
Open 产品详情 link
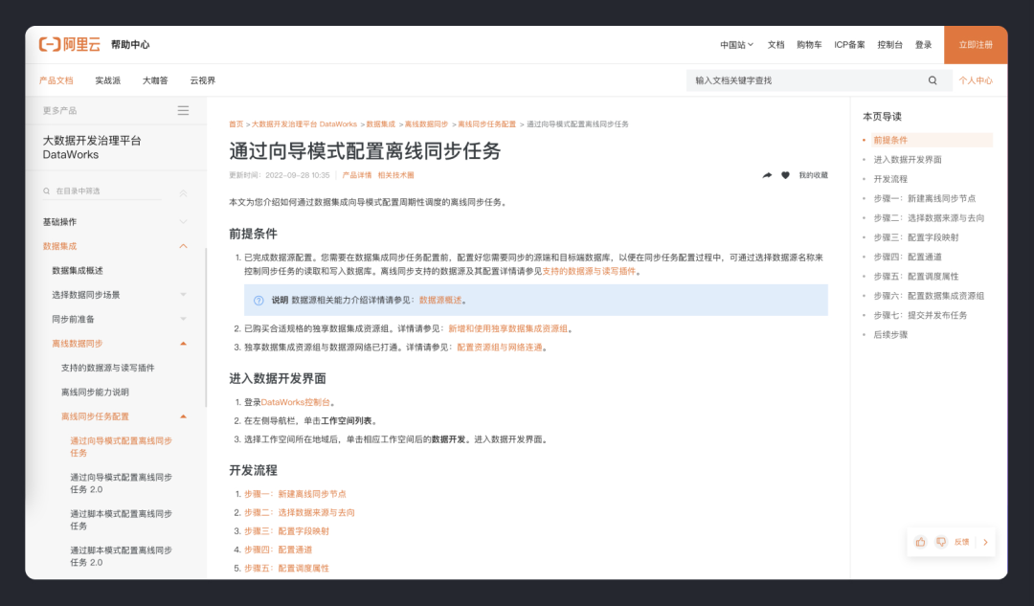coord(357,175)
